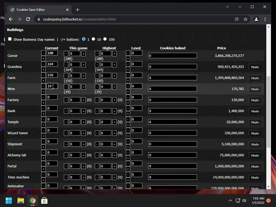Select the 100 step radio button
Screen dimensions: 276x207
tap(105, 39)
